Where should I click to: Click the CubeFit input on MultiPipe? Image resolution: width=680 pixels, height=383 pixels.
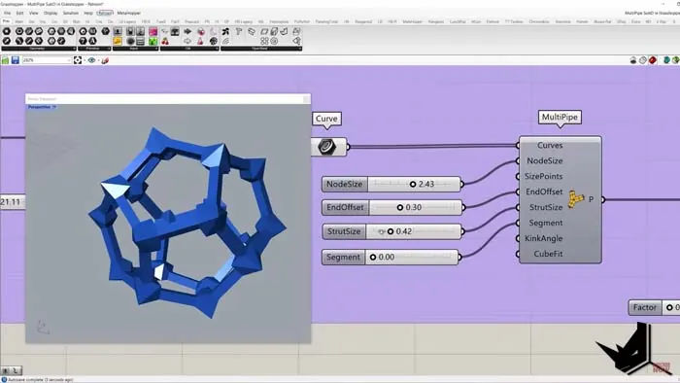click(x=548, y=254)
